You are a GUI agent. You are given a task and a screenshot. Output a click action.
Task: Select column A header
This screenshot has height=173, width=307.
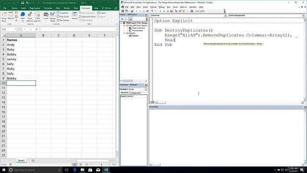point(21,35)
